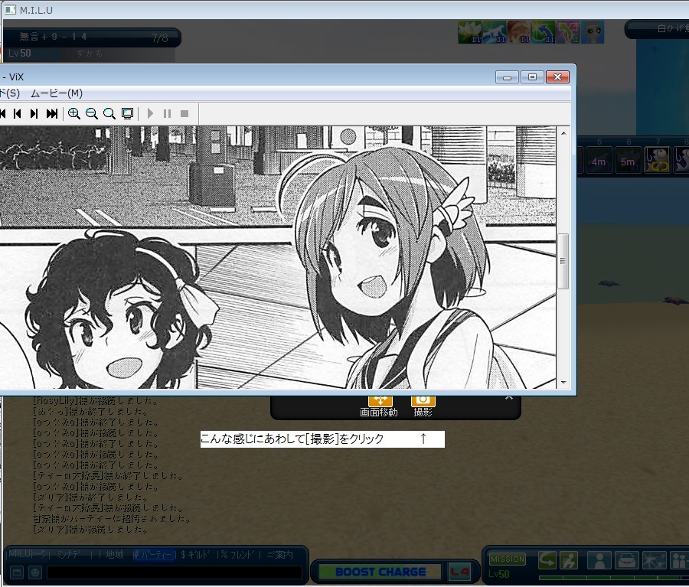The height and width of the screenshot is (587, 689).
Task: Go to previous image in ViX
Action: tap(18, 114)
